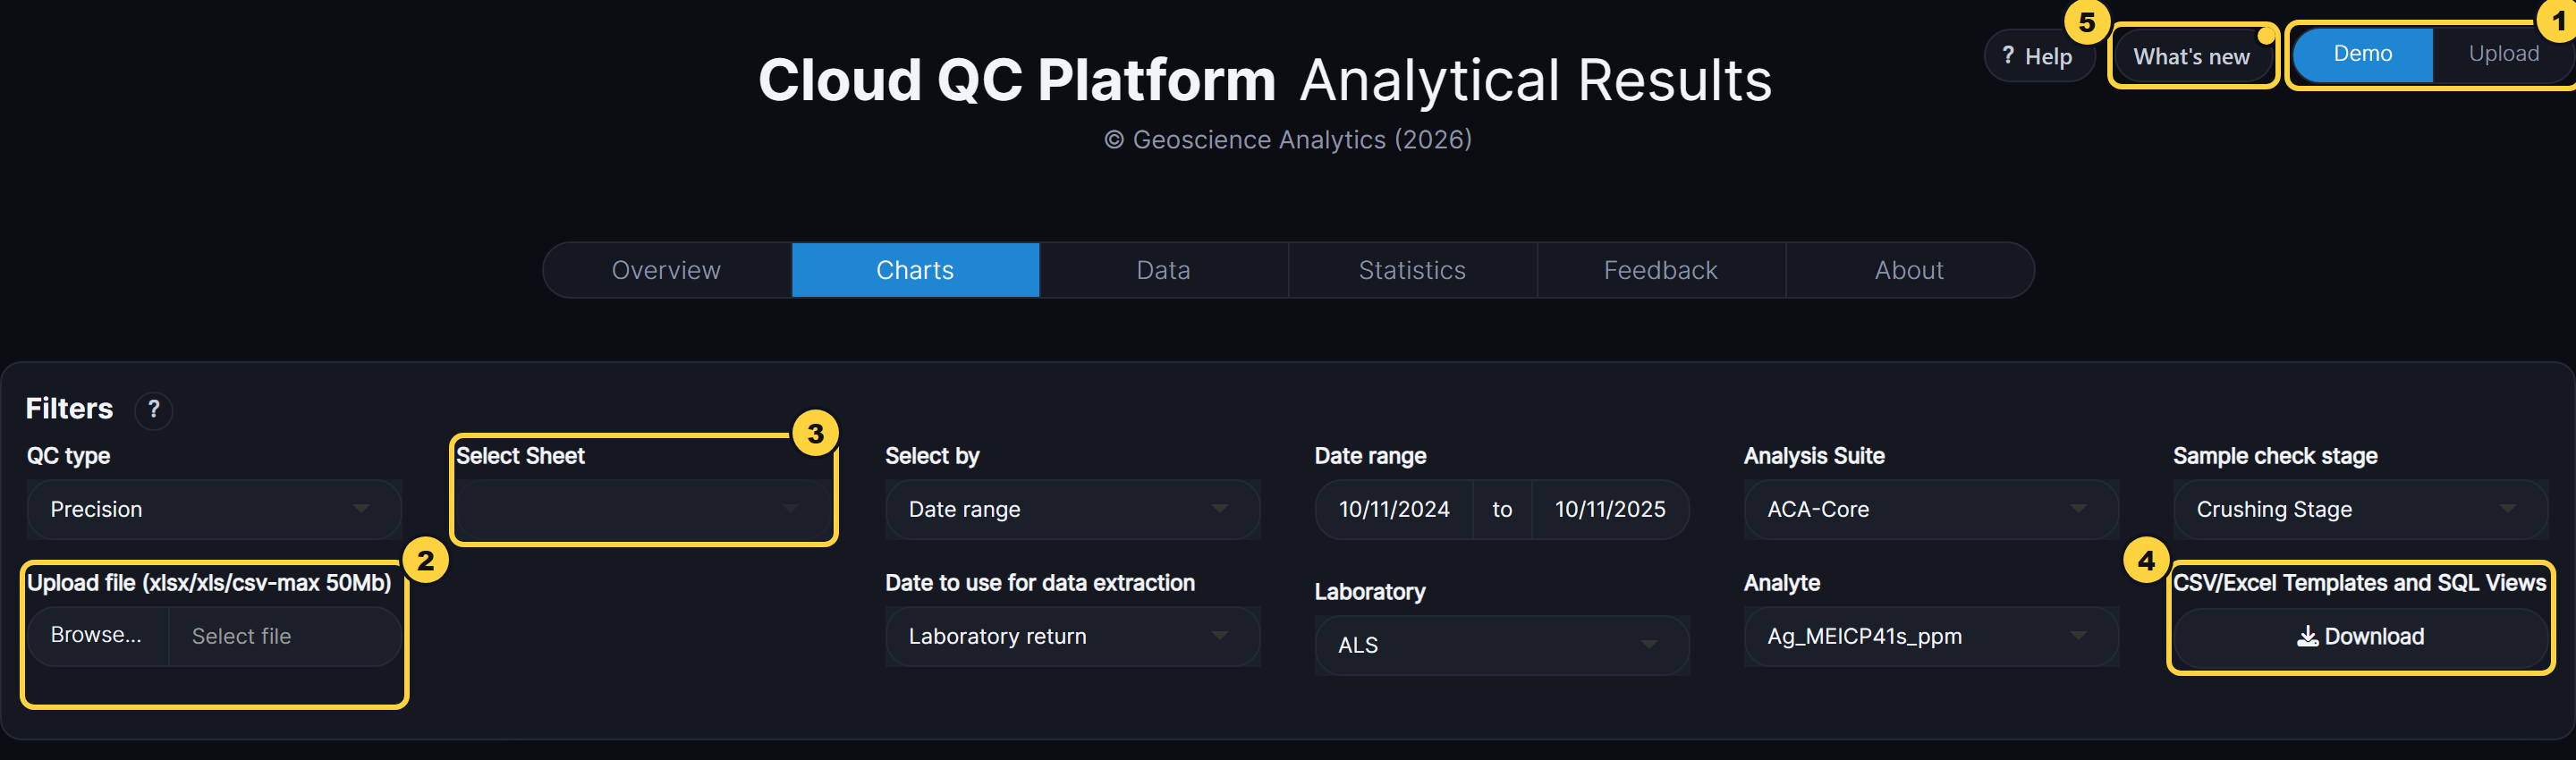Expand the Laboratory dropdown
2576x760 pixels.
tap(1502, 645)
